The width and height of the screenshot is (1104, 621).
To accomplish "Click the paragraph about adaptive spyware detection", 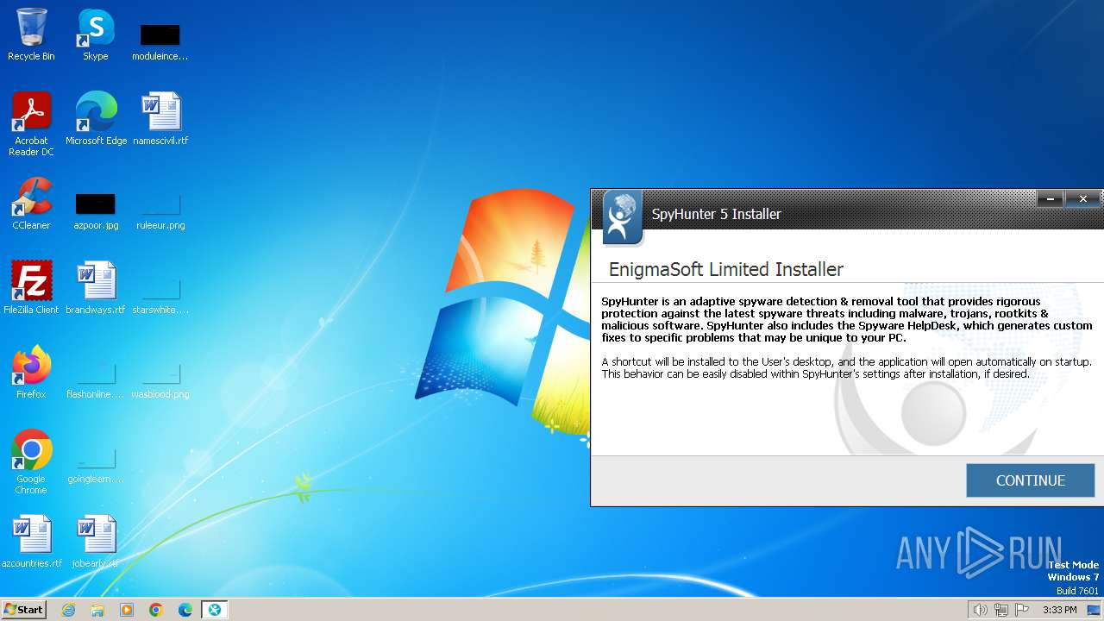I will click(x=847, y=319).
